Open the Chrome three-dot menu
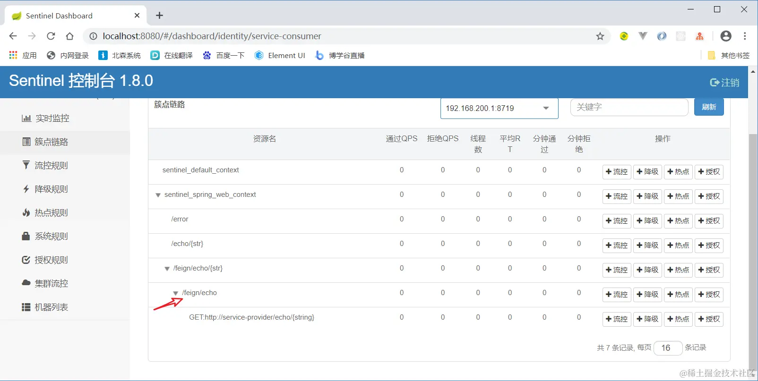The height and width of the screenshot is (381, 758). click(x=745, y=36)
